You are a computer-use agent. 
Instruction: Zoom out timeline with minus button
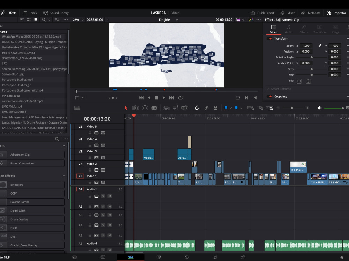[x=278, y=108]
